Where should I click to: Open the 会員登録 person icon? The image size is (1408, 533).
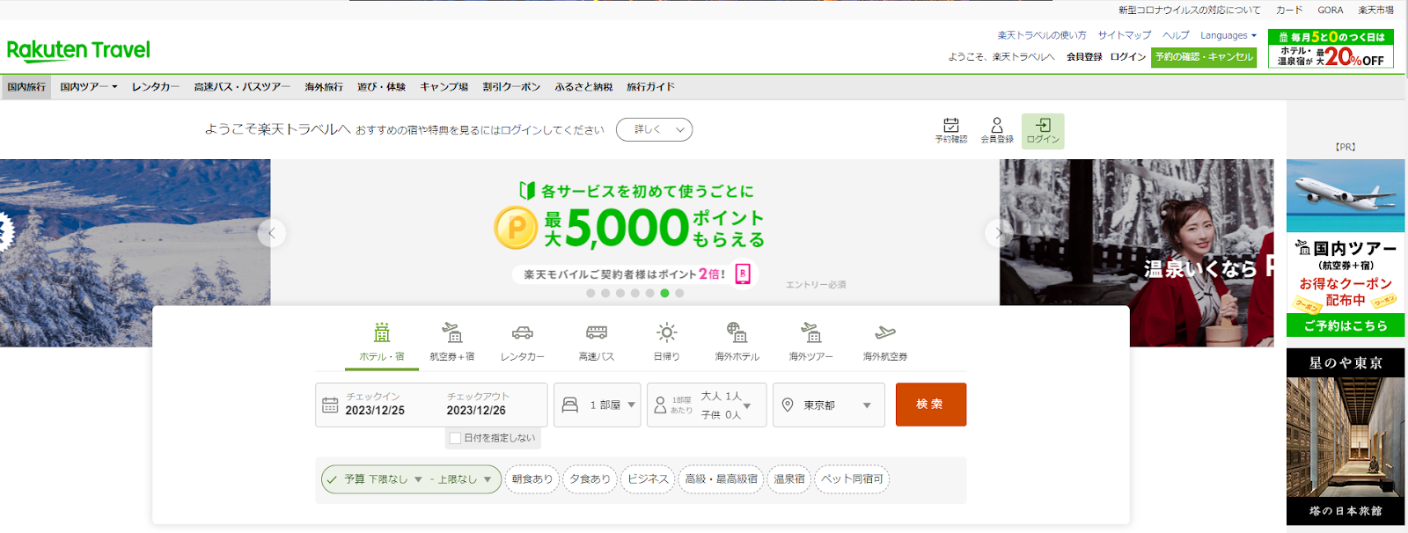997,130
